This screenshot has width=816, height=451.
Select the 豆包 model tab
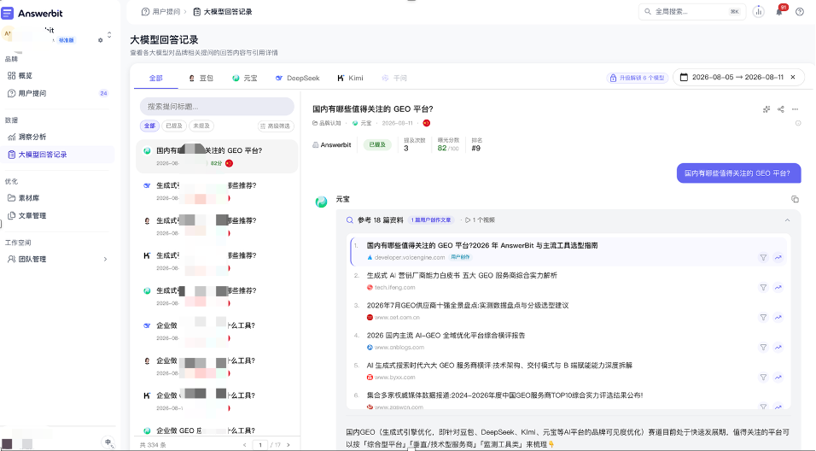tap(201, 78)
